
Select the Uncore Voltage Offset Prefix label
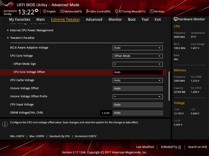point(29,96)
